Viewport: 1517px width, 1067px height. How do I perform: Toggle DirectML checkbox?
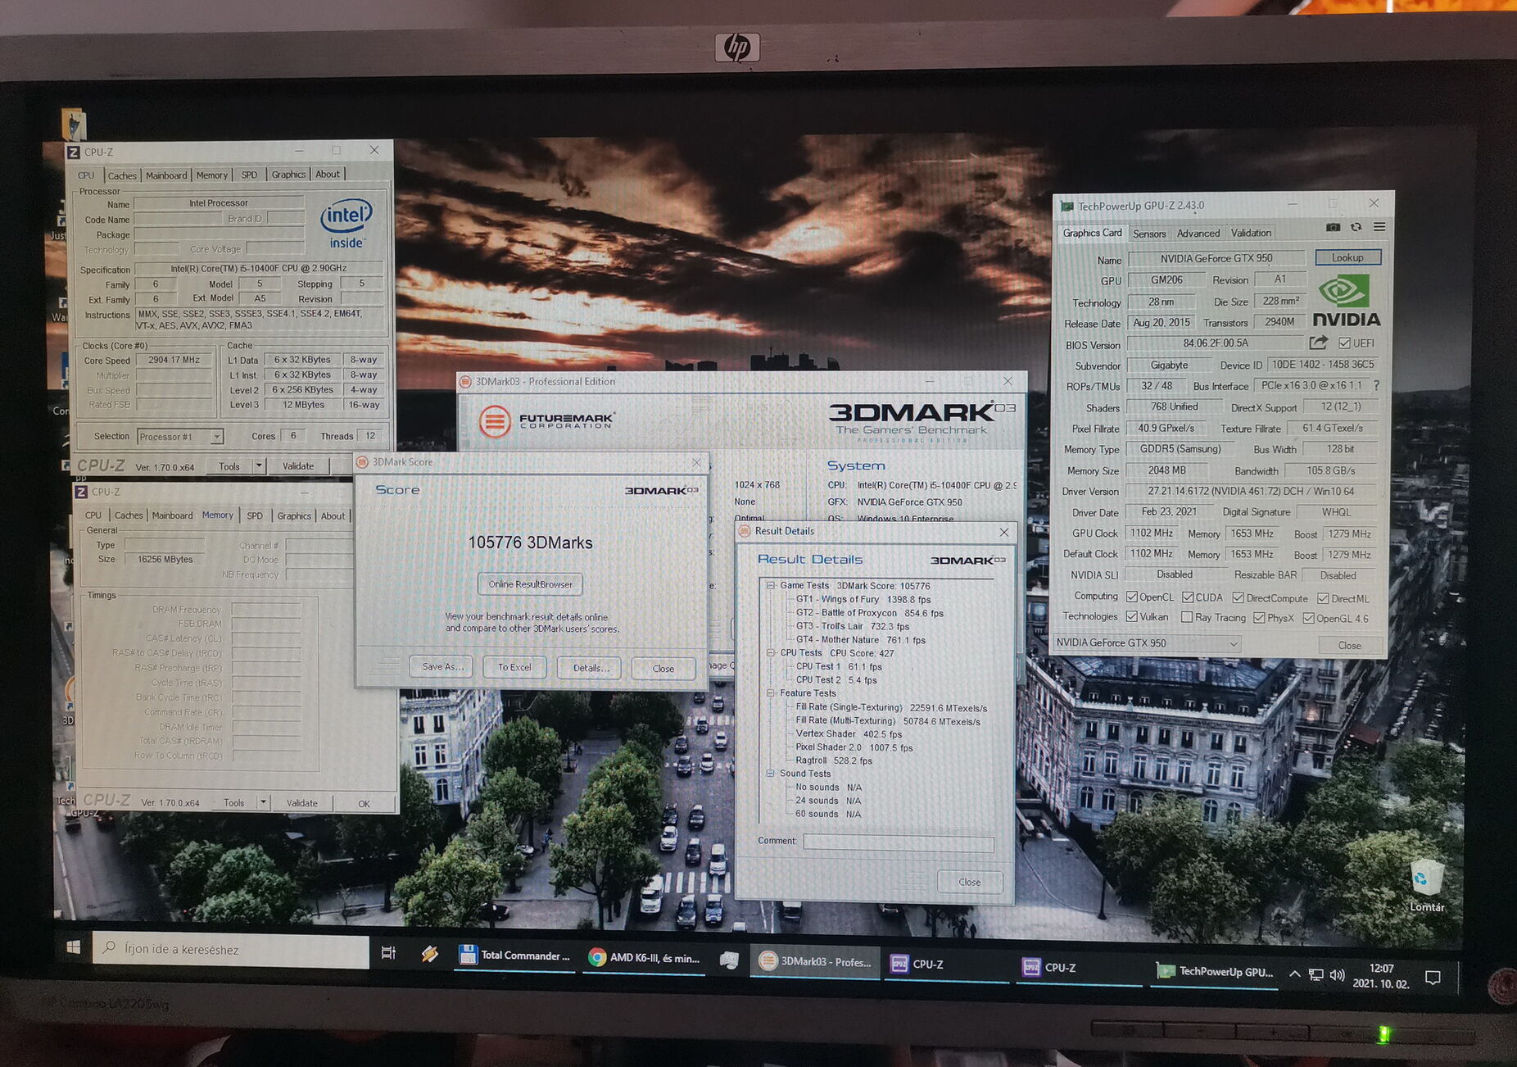(x=1323, y=599)
